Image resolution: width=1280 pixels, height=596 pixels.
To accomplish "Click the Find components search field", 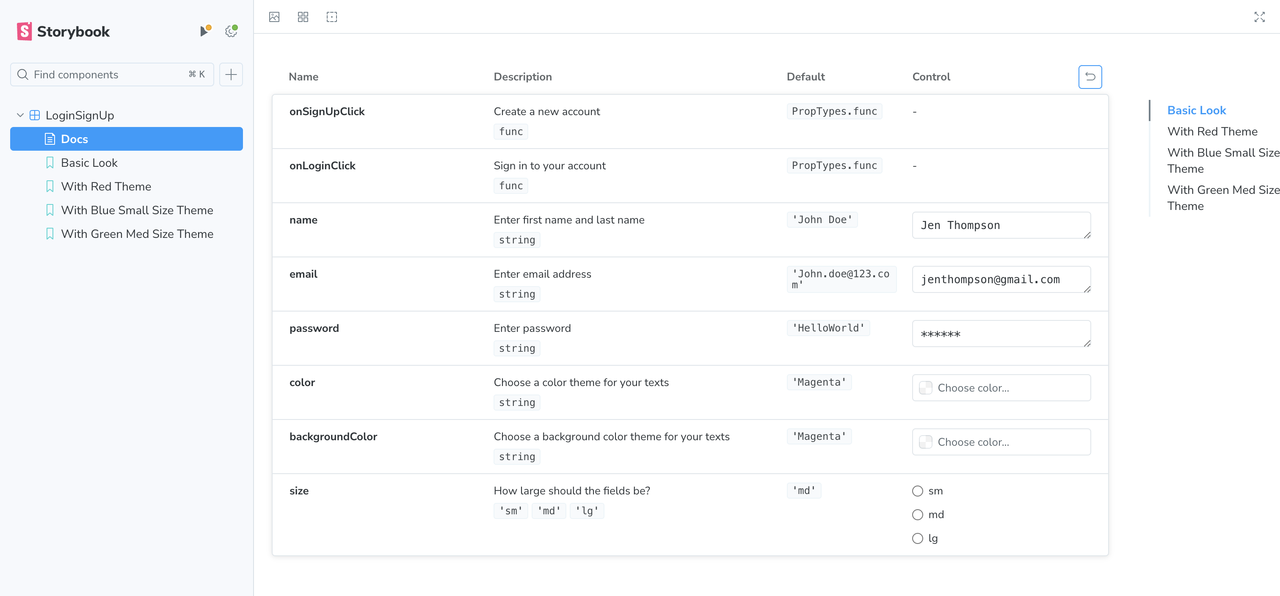I will coord(112,74).
